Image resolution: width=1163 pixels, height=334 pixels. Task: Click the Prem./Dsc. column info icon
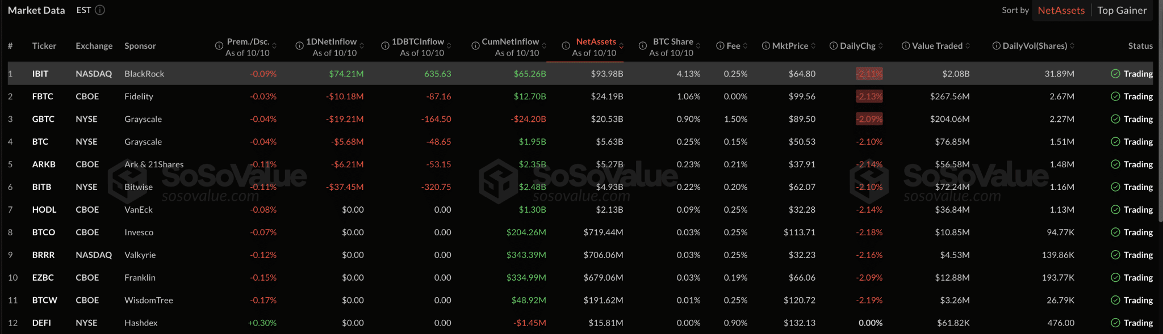[x=219, y=46]
